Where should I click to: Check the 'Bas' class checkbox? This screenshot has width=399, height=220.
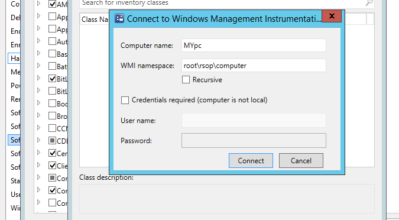pyautogui.click(x=52, y=53)
